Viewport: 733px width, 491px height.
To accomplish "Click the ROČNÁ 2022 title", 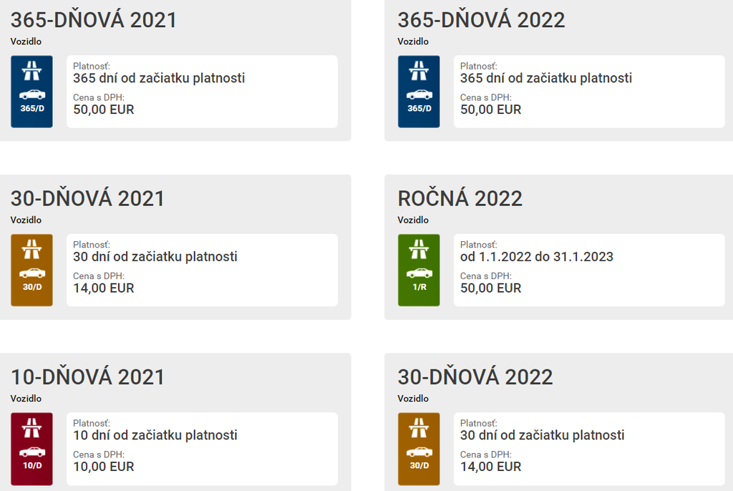I will [x=460, y=198].
